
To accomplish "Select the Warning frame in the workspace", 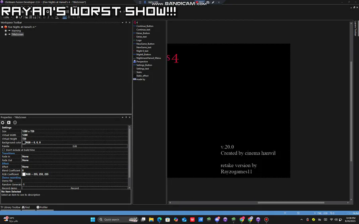I will tap(16, 31).
